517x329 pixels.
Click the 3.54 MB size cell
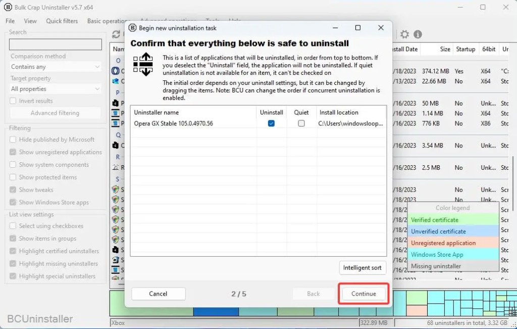tap(433, 146)
